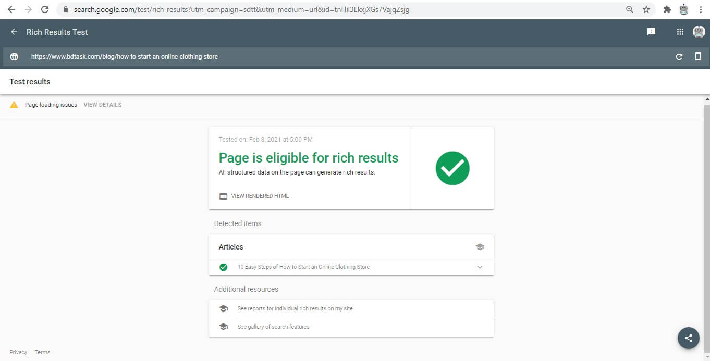This screenshot has height=361, width=710.
Task: Click the green checkmark success icon
Action: pyautogui.click(x=452, y=168)
